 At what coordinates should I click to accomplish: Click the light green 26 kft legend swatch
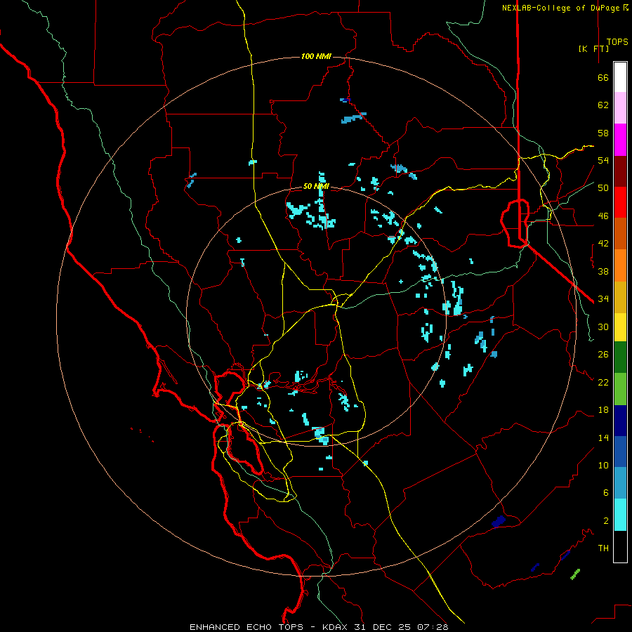click(620, 389)
